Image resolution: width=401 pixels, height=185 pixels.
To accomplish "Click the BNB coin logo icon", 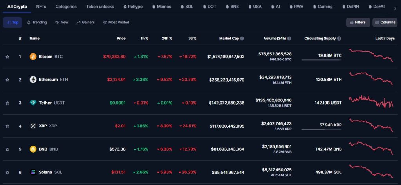I will pos(33,149).
